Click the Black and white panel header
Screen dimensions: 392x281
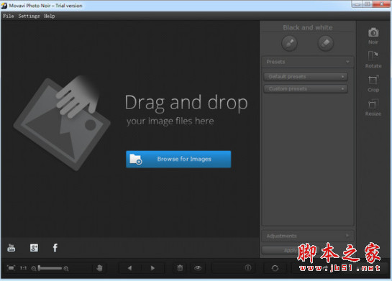pyautogui.click(x=308, y=27)
